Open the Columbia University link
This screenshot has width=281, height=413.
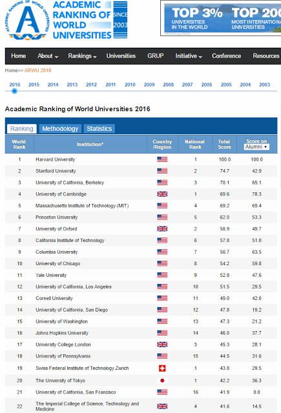point(57,252)
